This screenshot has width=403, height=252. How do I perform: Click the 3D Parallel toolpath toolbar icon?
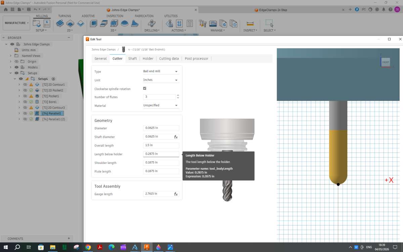point(114,24)
